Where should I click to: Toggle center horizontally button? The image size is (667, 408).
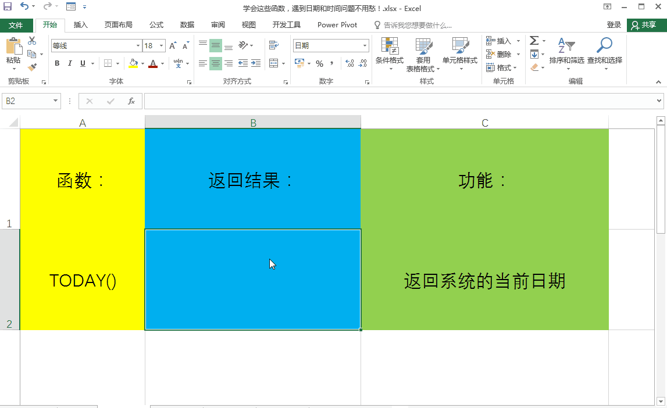point(216,63)
